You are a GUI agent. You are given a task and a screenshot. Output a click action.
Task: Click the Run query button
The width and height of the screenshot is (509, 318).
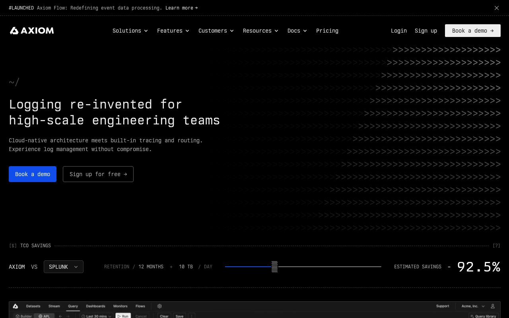(x=123, y=316)
